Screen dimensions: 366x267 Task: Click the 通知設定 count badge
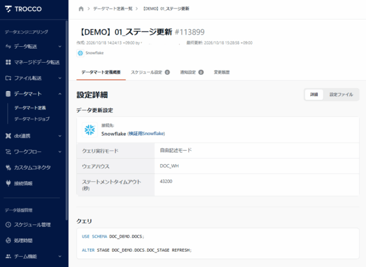201,72
